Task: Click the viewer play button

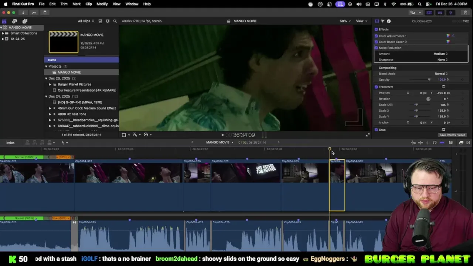Action: coord(222,135)
